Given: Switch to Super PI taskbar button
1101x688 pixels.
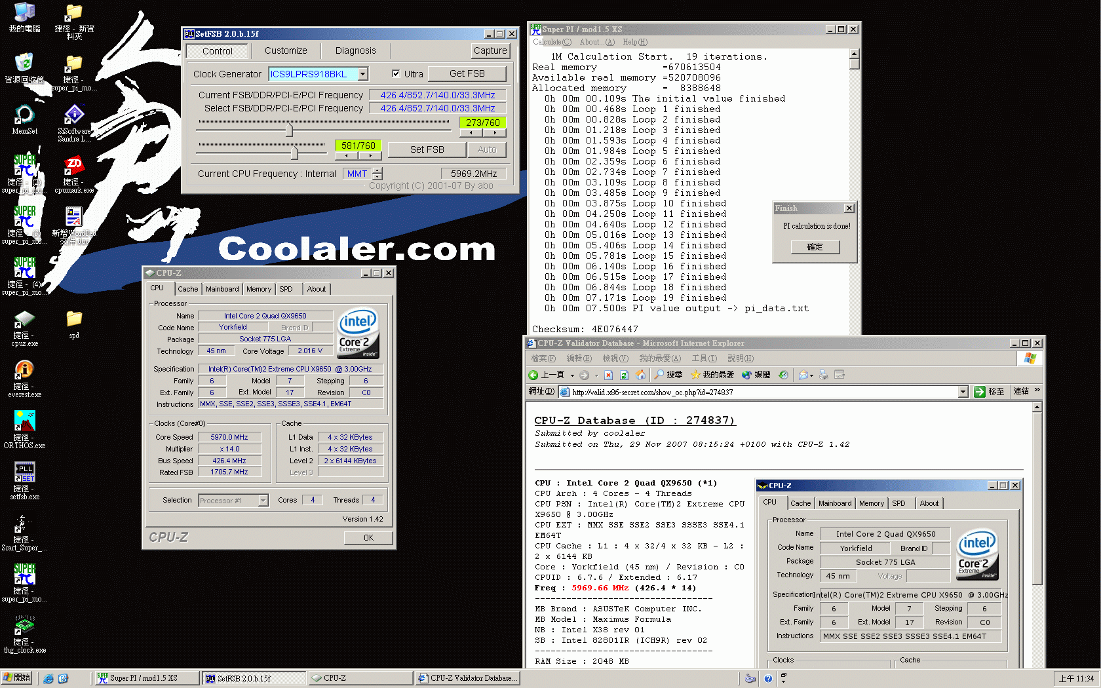Looking at the screenshot, I should [x=146, y=678].
